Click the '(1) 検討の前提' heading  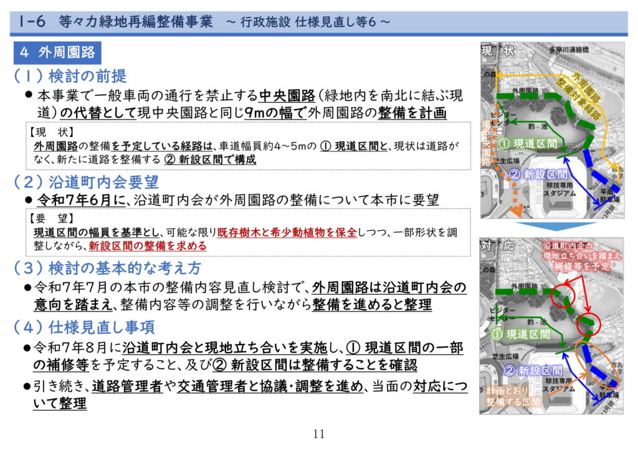coord(70,76)
